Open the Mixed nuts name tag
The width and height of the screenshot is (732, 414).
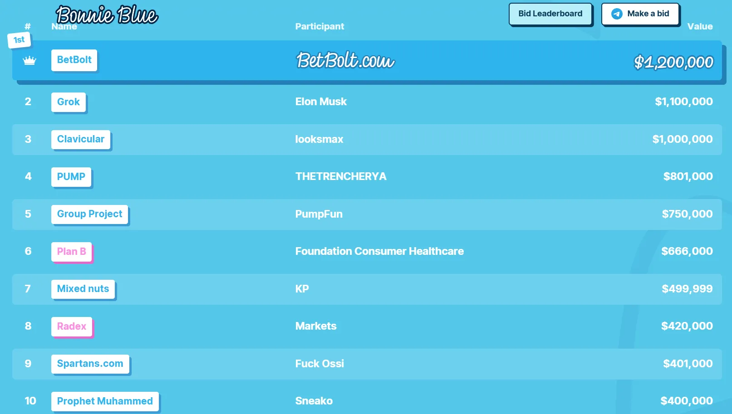click(83, 289)
